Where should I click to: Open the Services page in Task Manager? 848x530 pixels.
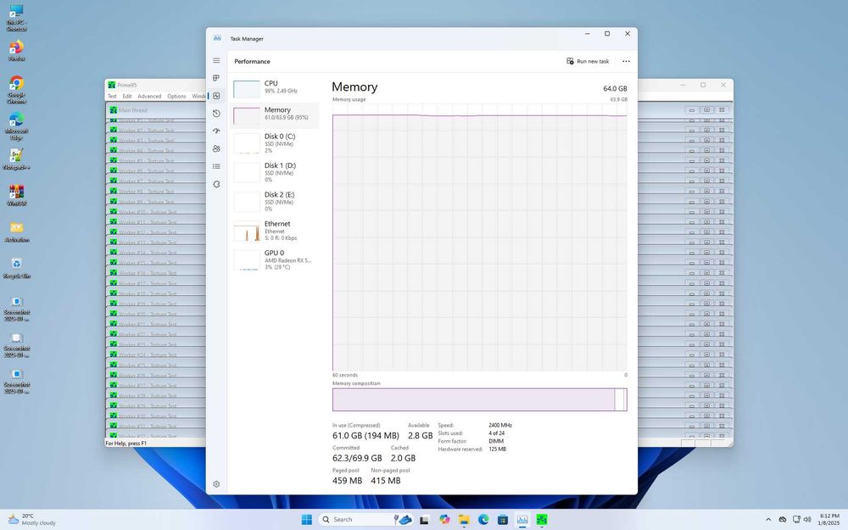tap(216, 184)
